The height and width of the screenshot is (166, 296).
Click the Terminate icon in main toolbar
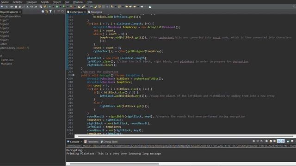(x=20, y=6)
